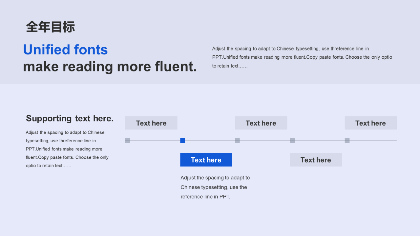The image size is (420, 236).
Task: Select the rightmost "Text here" label box
Action: click(x=371, y=123)
